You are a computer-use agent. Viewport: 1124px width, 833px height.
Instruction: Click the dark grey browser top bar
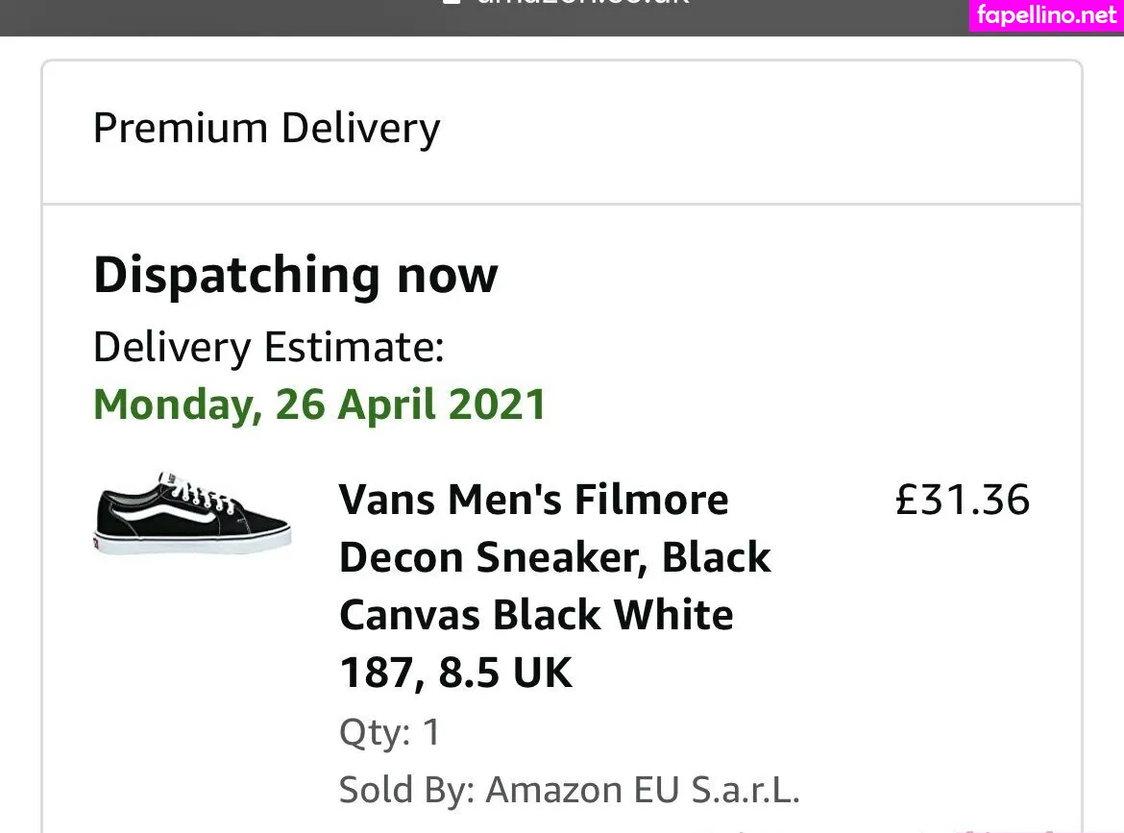click(240, 15)
